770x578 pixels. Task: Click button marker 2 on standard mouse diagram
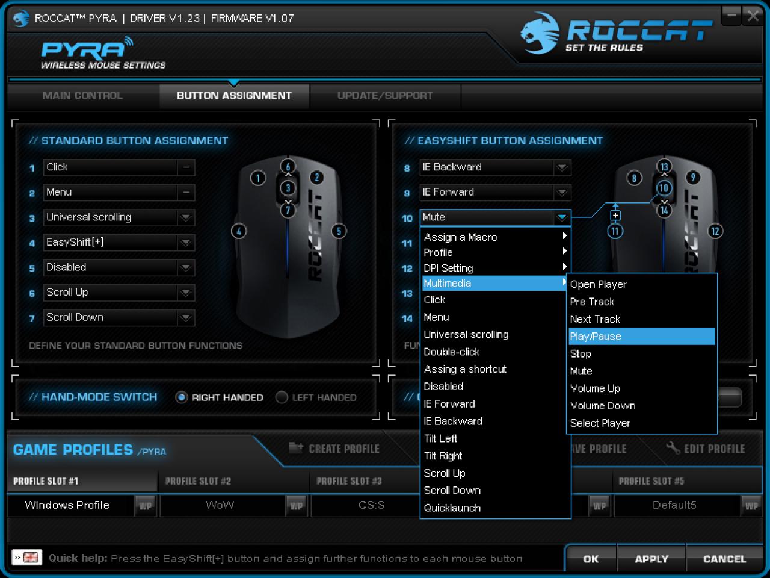coord(316,178)
